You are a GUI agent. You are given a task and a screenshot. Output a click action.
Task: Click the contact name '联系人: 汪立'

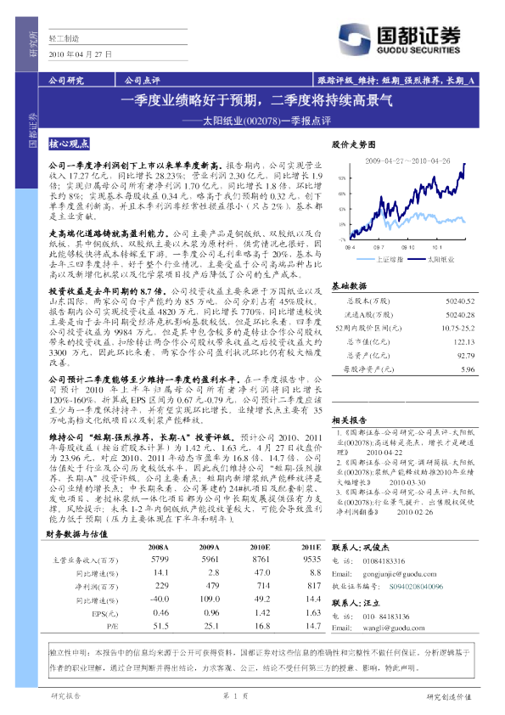(356, 603)
